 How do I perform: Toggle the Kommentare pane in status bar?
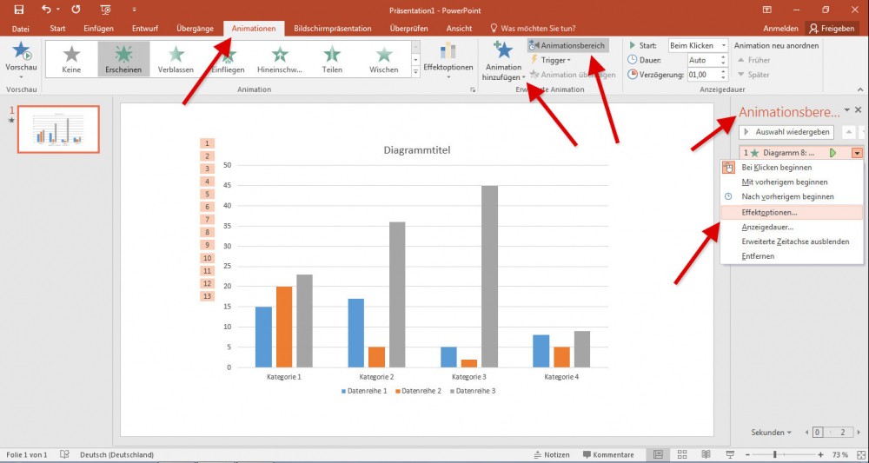608,454
